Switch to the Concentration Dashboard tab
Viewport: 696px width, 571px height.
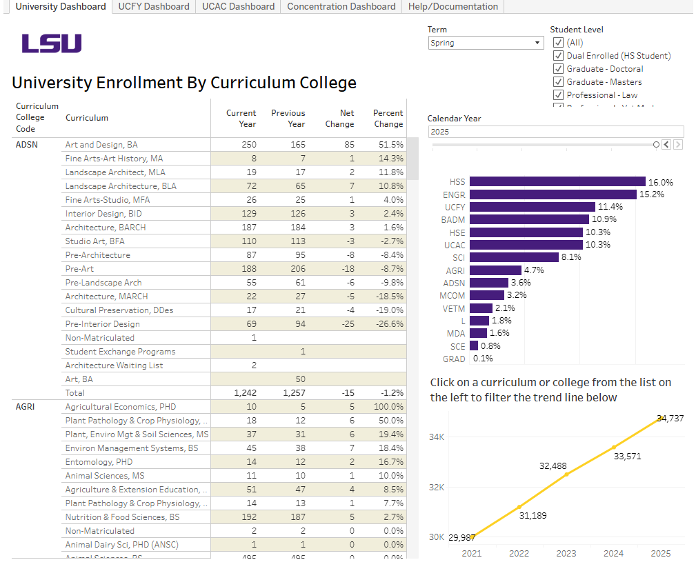[x=341, y=7]
